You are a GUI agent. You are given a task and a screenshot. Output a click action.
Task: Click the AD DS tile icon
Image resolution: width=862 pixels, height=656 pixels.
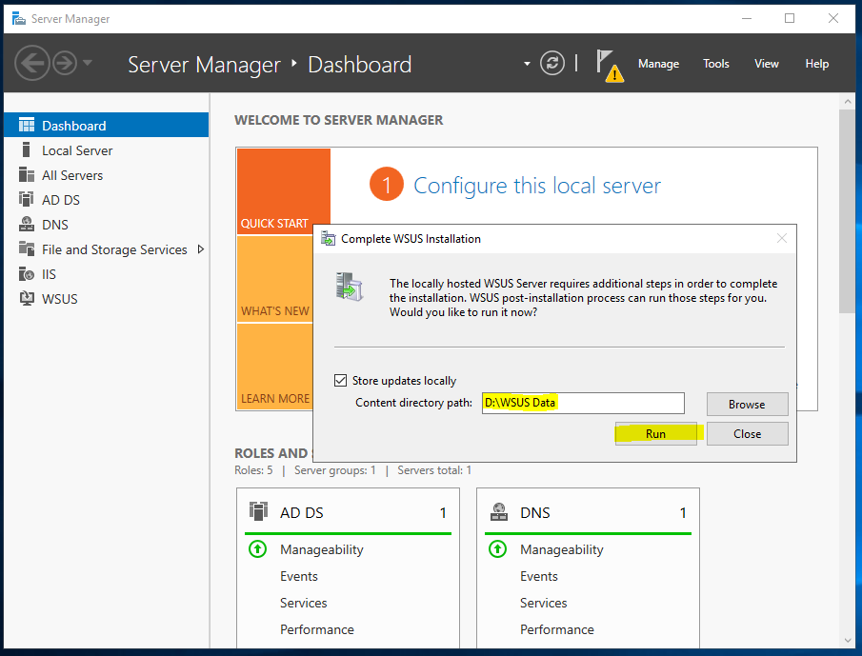258,511
